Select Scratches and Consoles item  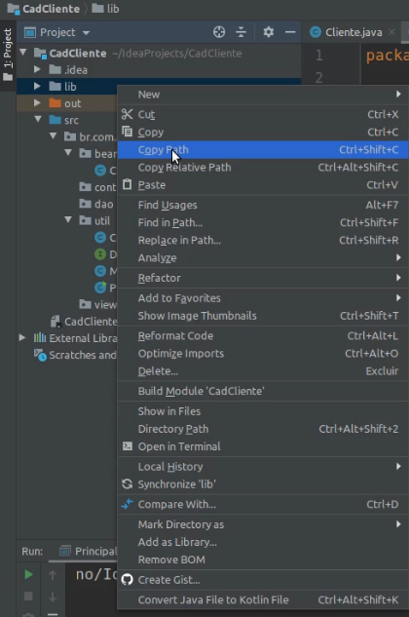[x=76, y=355]
